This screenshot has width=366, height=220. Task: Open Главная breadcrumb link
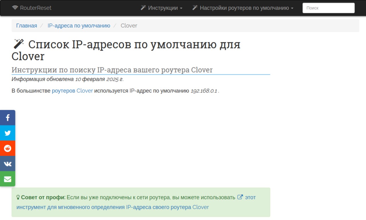pos(27,25)
